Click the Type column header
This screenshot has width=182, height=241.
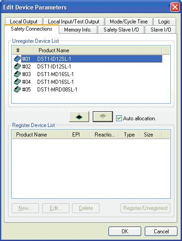[x=130, y=135]
